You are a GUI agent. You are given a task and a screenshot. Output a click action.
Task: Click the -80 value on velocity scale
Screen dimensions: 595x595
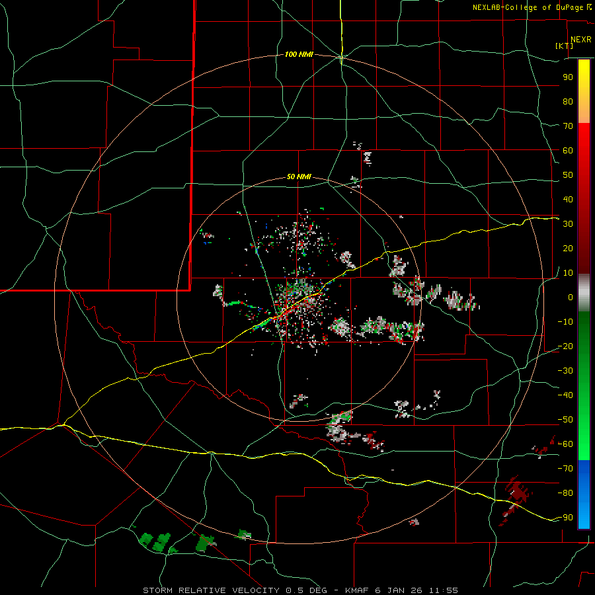(565, 493)
